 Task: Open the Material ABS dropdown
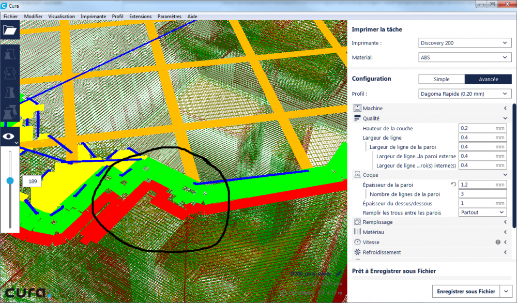pos(465,57)
